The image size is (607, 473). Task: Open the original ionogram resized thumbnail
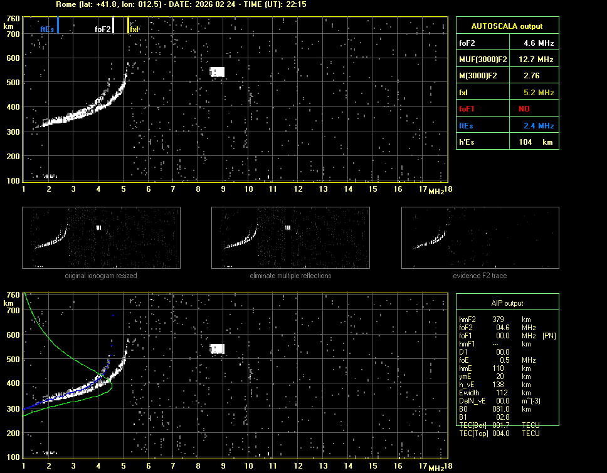click(101, 238)
